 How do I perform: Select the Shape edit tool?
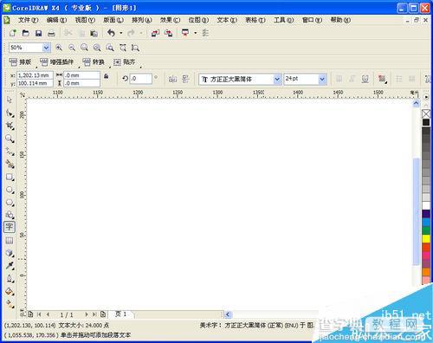click(x=10, y=113)
